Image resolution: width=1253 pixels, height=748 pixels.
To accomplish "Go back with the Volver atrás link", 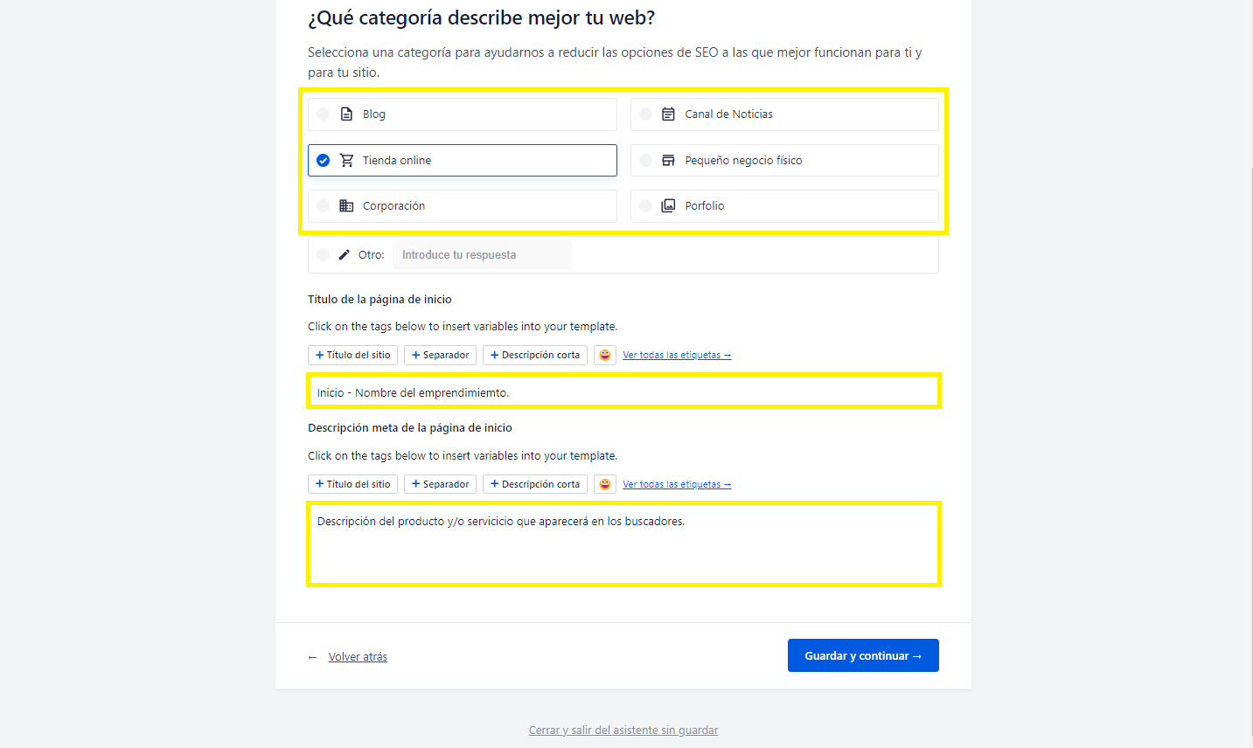I will point(358,657).
